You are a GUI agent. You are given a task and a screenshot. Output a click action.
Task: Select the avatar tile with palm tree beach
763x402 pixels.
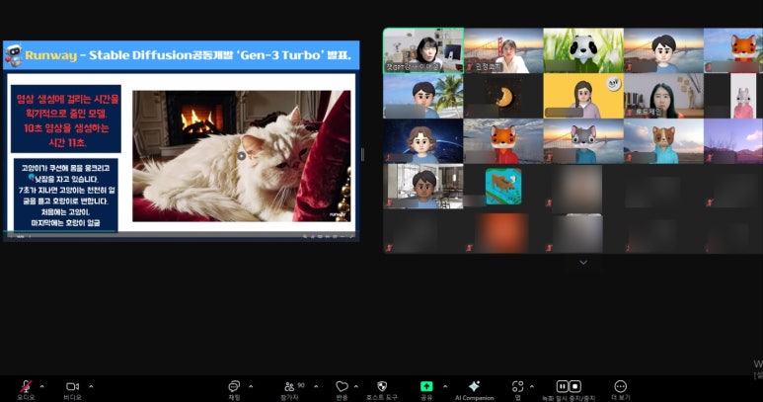pyautogui.click(x=423, y=96)
